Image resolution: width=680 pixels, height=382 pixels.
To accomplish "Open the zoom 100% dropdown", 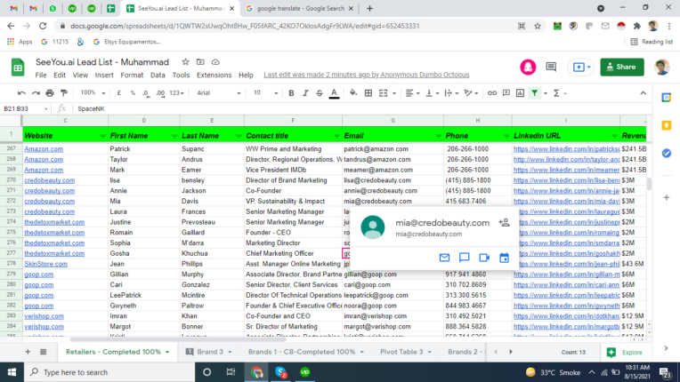I will point(93,93).
